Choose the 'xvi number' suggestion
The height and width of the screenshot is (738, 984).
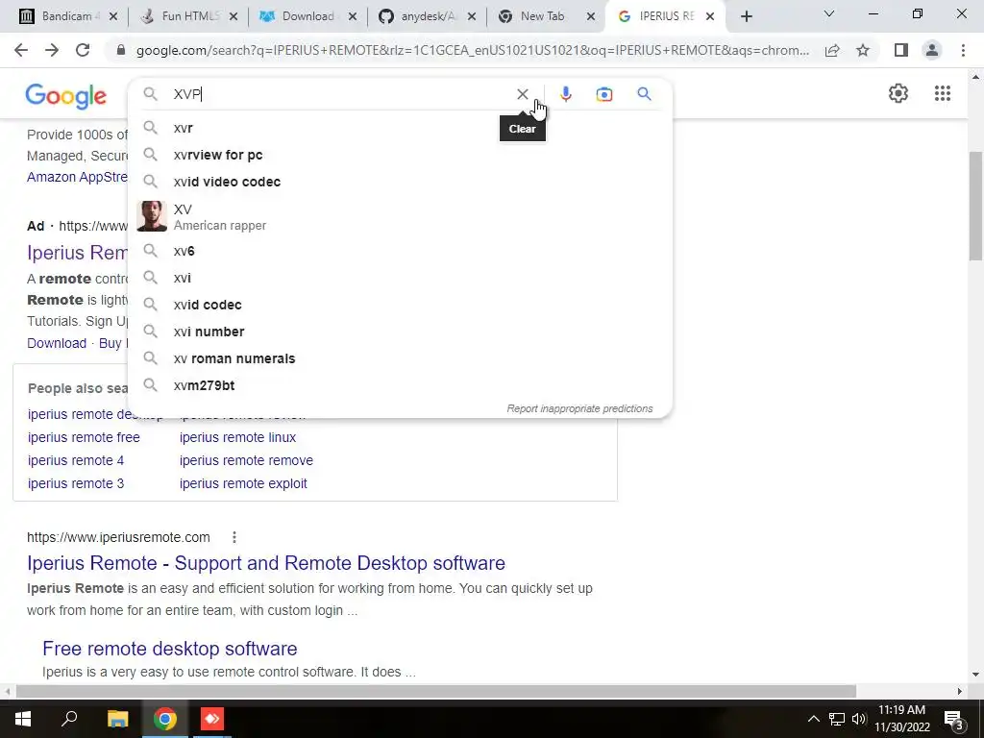click(x=400, y=332)
